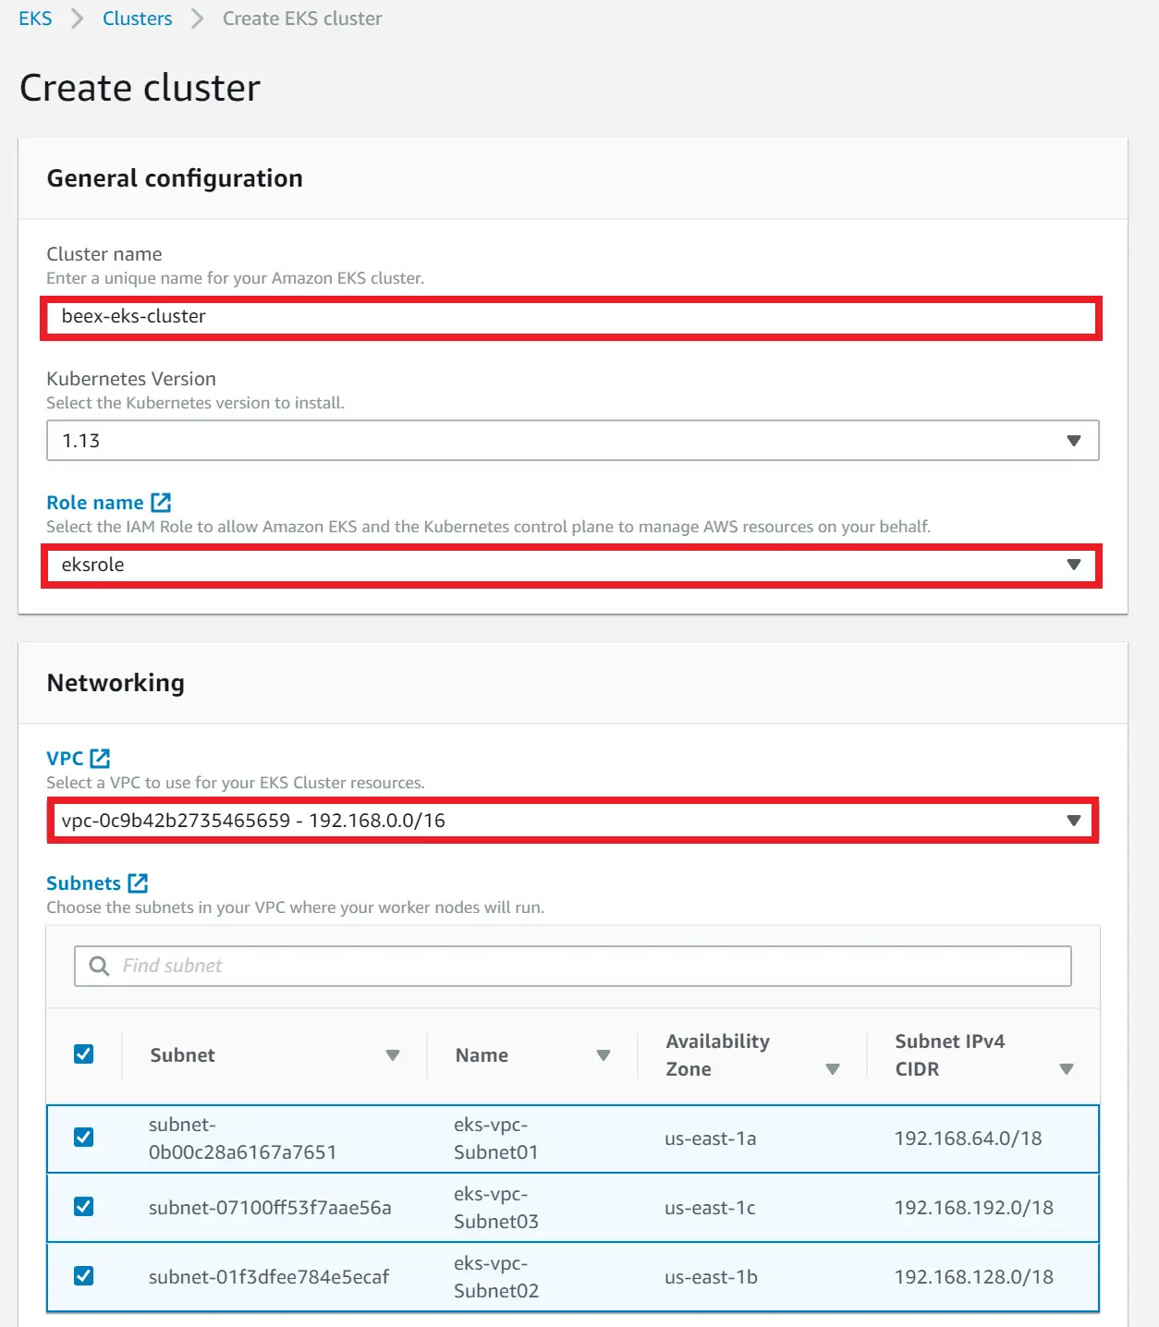Sort by the Availability Zone column arrow
This screenshot has width=1159, height=1327.
pos(833,1069)
